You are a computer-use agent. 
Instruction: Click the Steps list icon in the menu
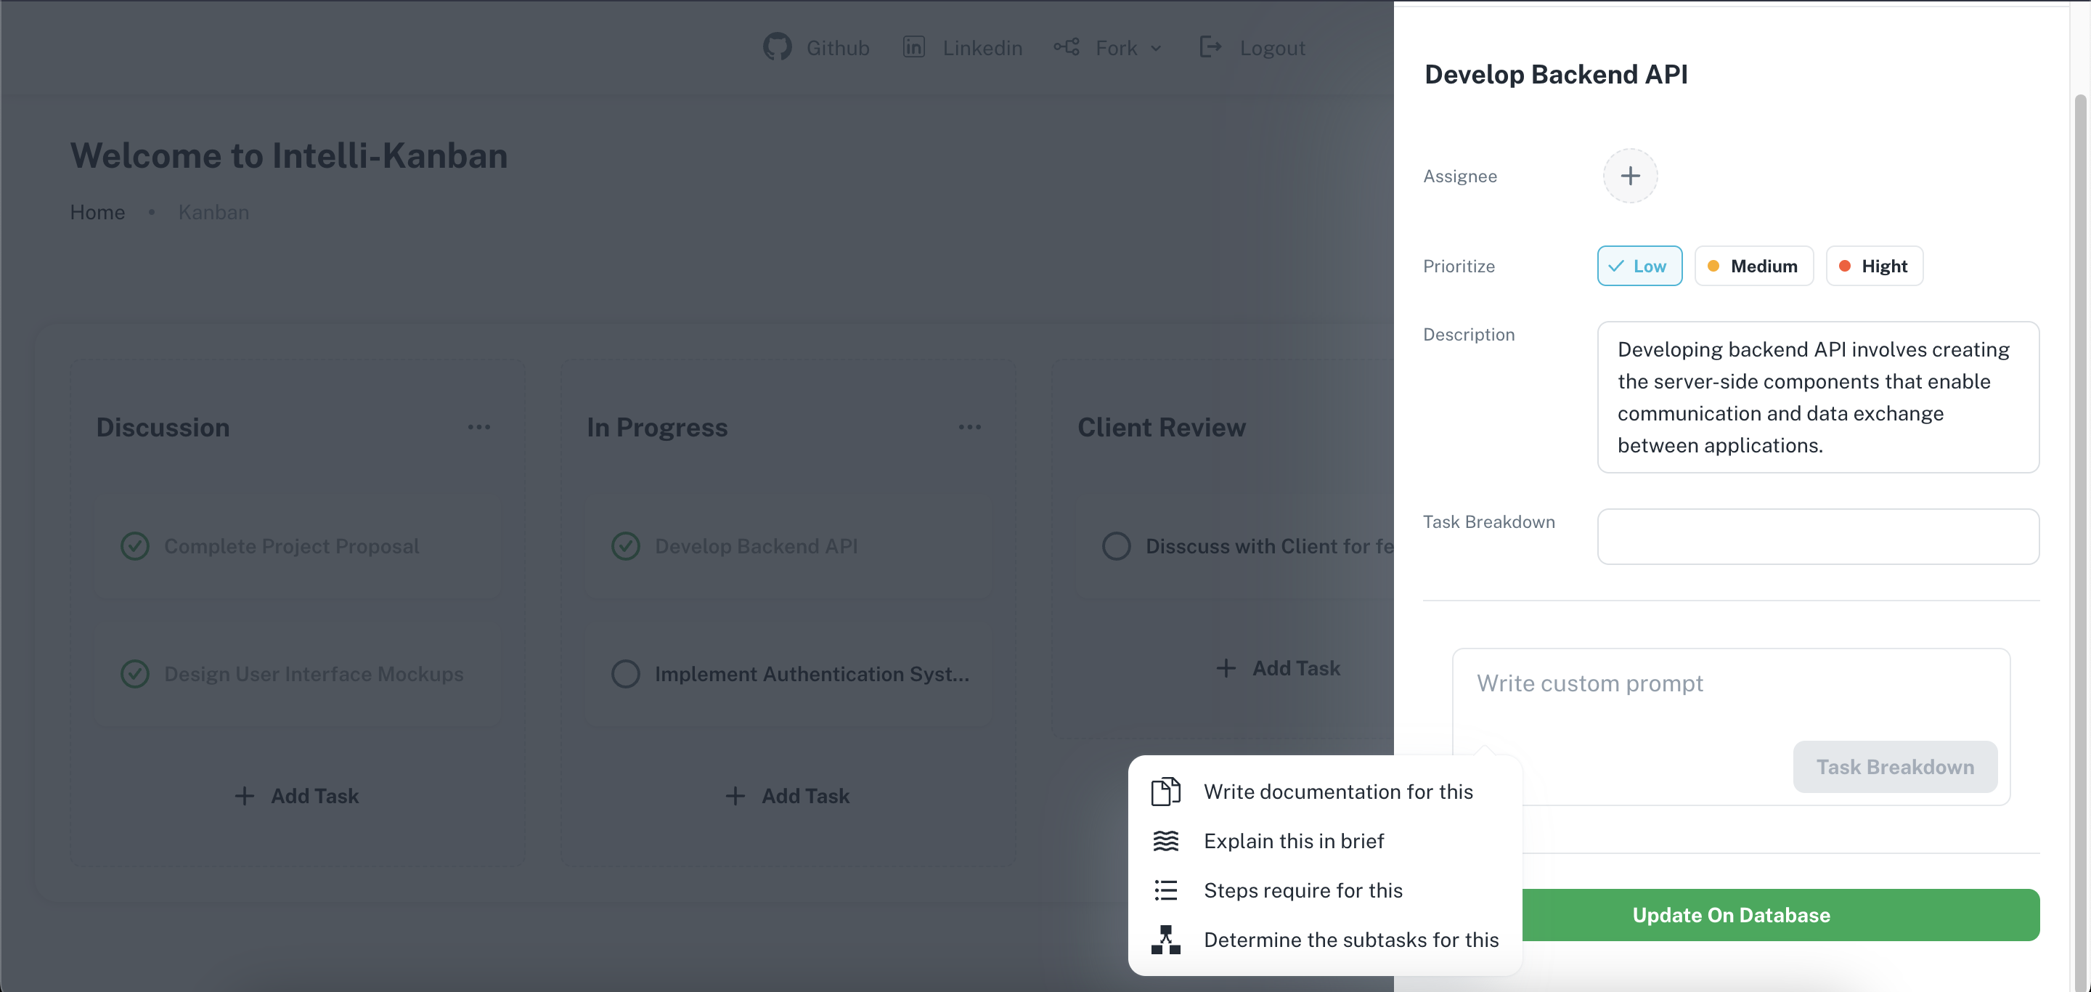click(x=1167, y=890)
